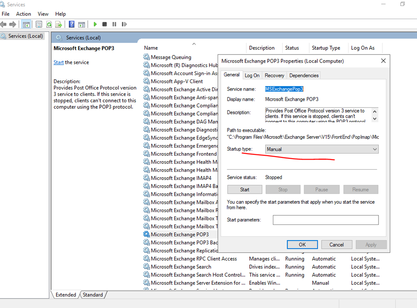Click the Export List toolbar icon
This screenshot has height=308, width=417.
(59, 24)
